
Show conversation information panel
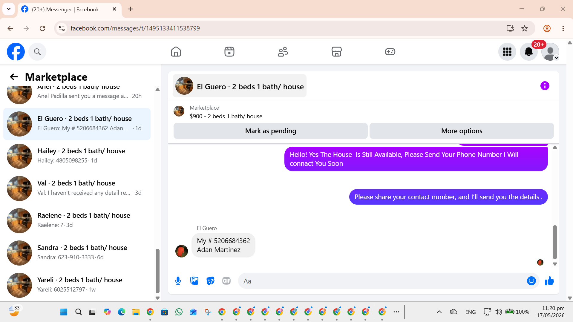click(x=545, y=86)
